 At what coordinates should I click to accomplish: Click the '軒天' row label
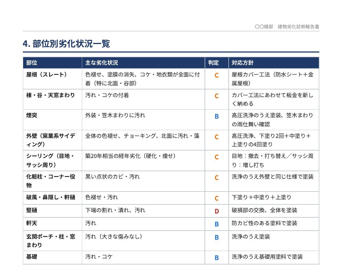click(32, 223)
